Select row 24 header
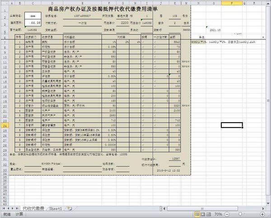 pyautogui.click(x=5, y=125)
